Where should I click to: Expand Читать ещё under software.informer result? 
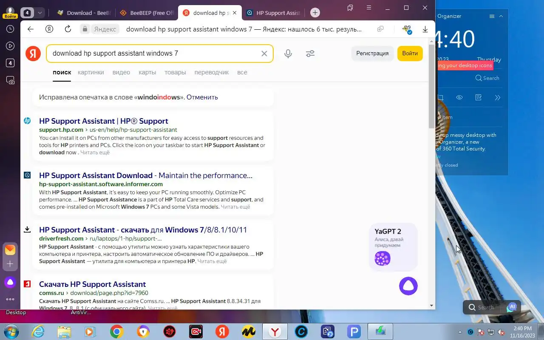tap(235, 207)
